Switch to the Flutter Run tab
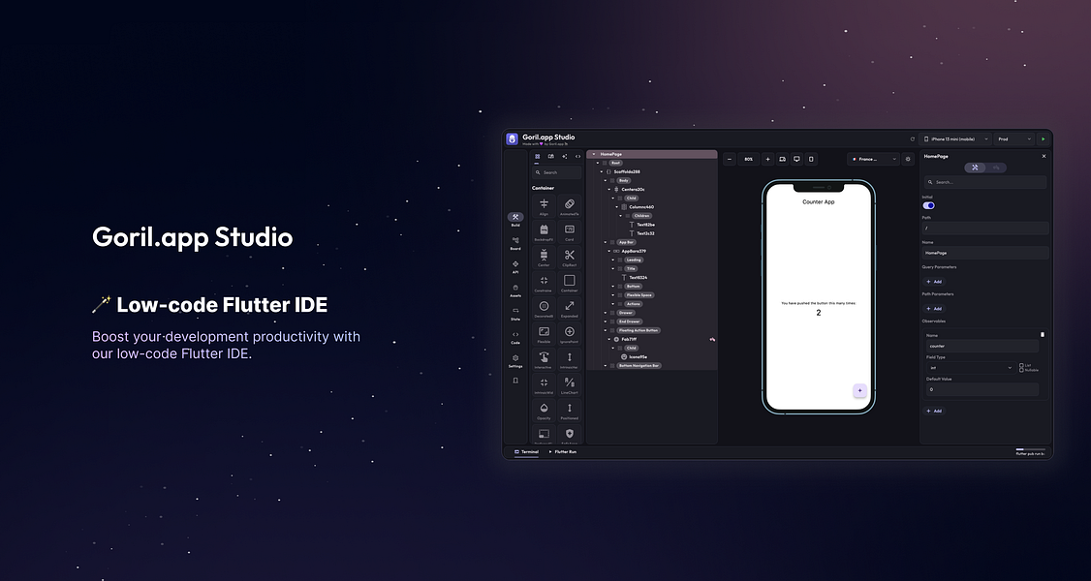The image size is (1091, 581). 565,451
